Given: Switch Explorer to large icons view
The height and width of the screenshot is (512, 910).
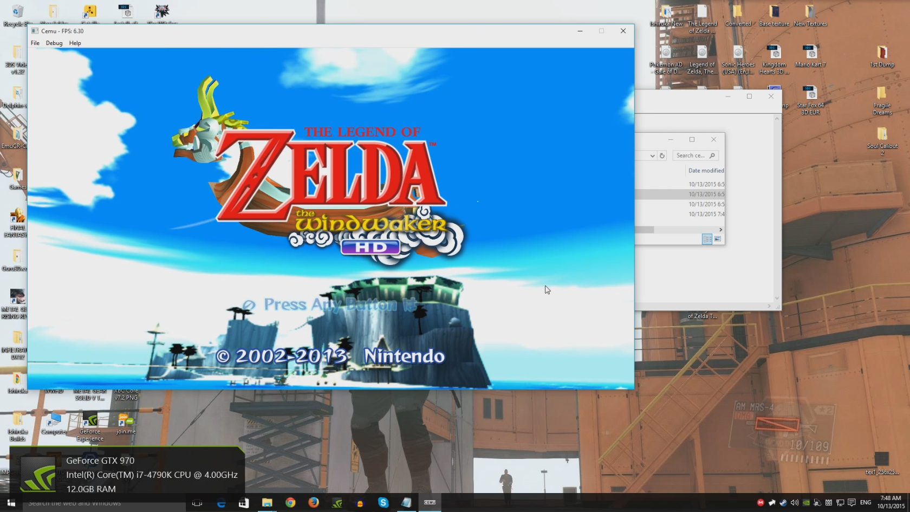Looking at the screenshot, I should click(x=718, y=239).
